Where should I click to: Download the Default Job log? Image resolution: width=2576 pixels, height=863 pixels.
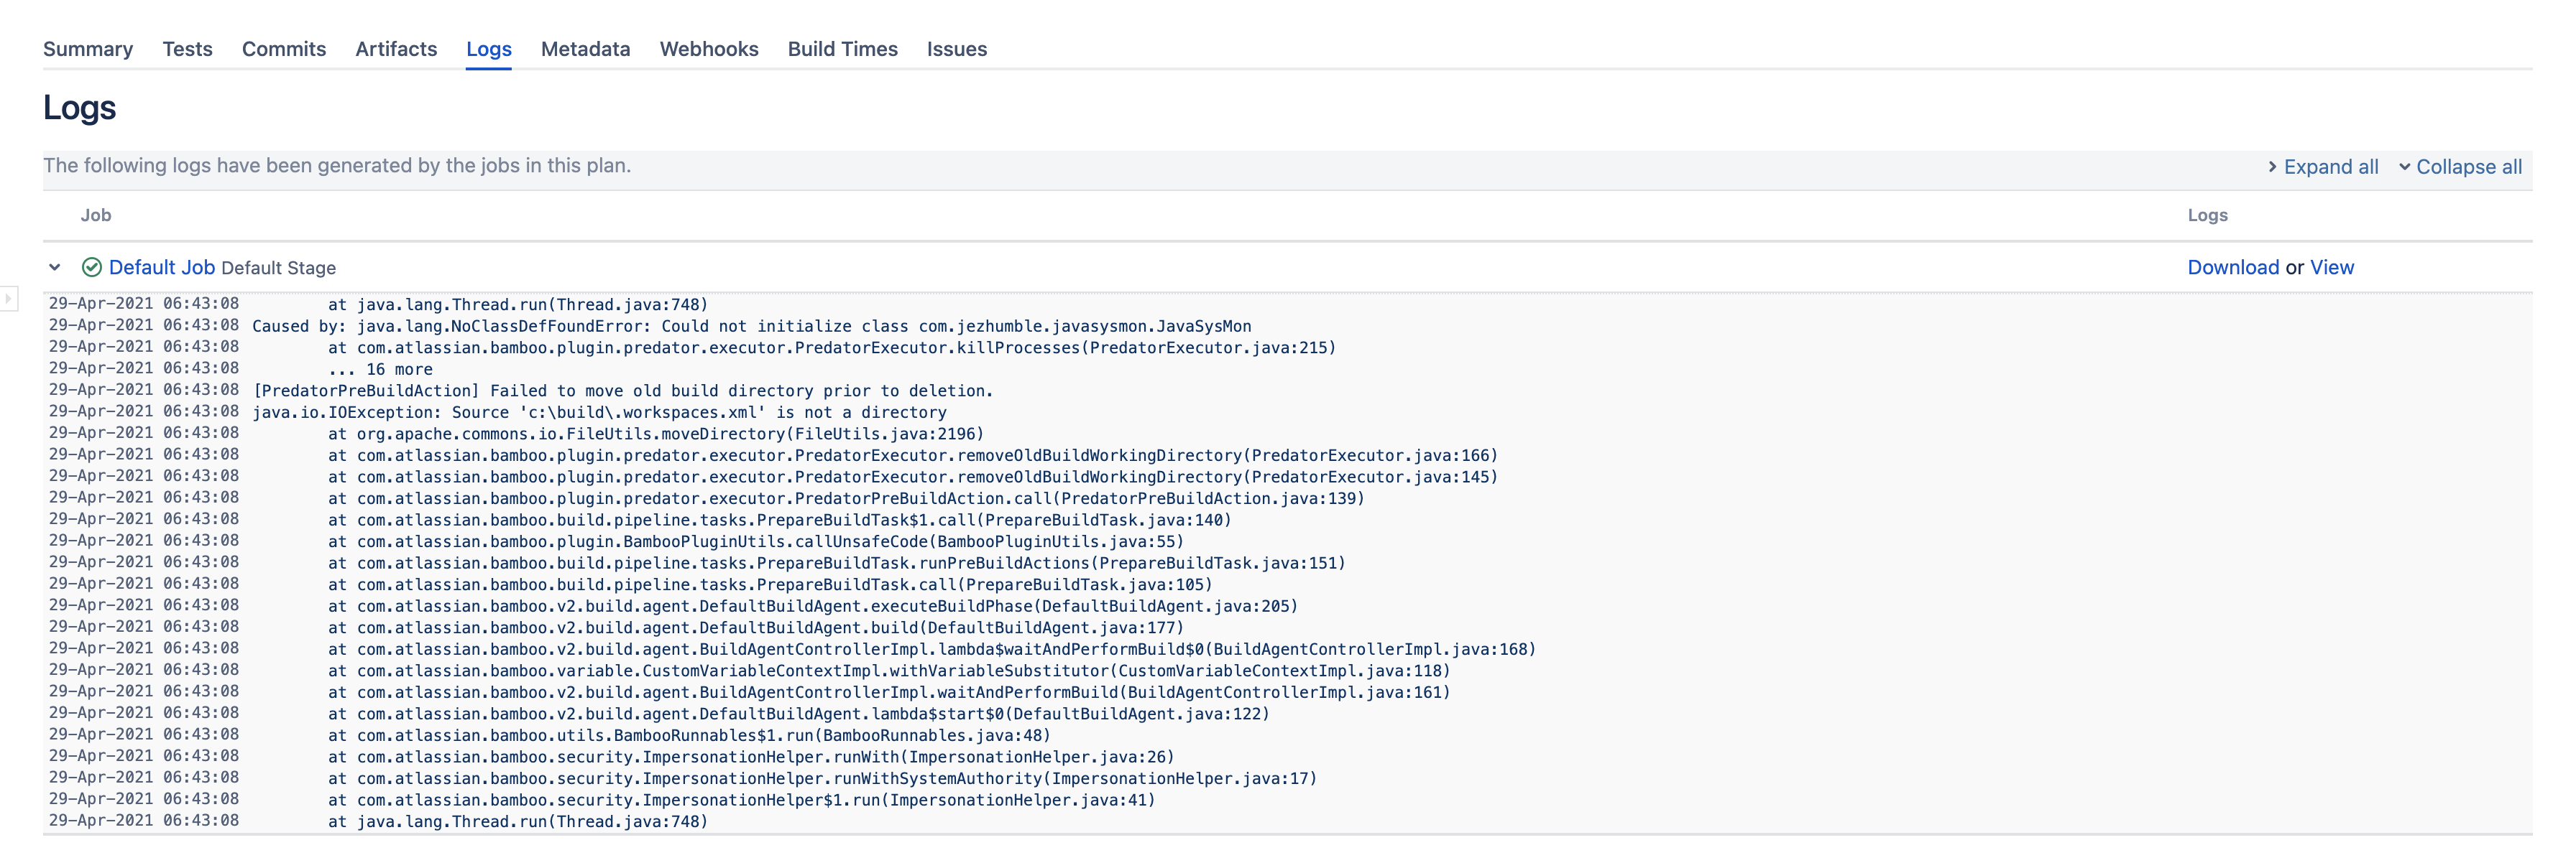click(2234, 266)
